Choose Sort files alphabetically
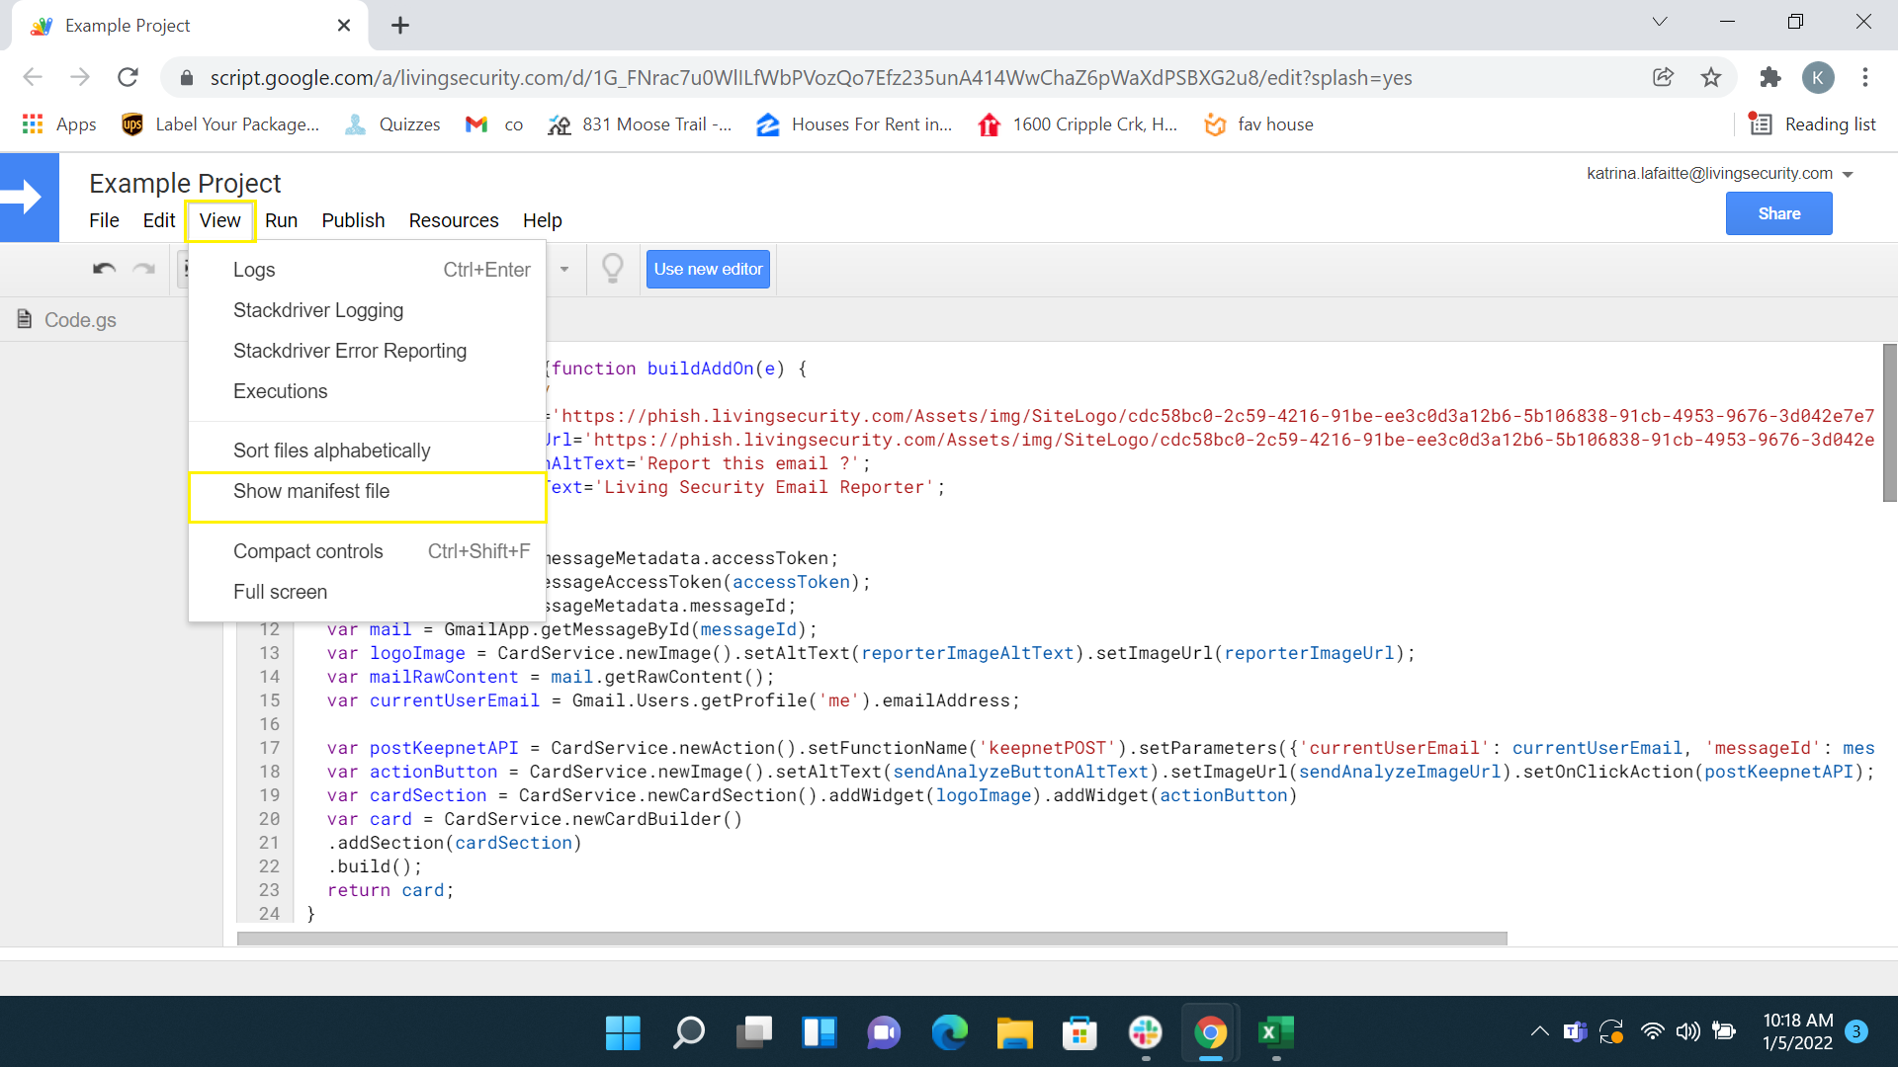Image resolution: width=1898 pixels, height=1067 pixels. pos(367,451)
